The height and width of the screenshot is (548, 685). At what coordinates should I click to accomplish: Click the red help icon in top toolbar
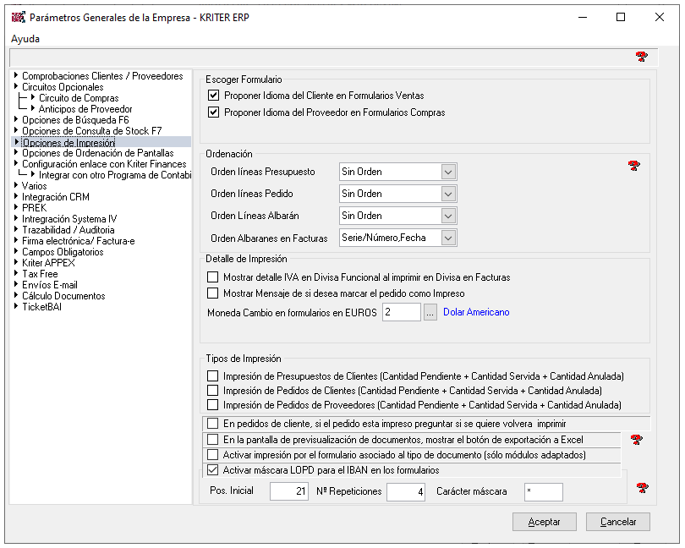pos(641,57)
